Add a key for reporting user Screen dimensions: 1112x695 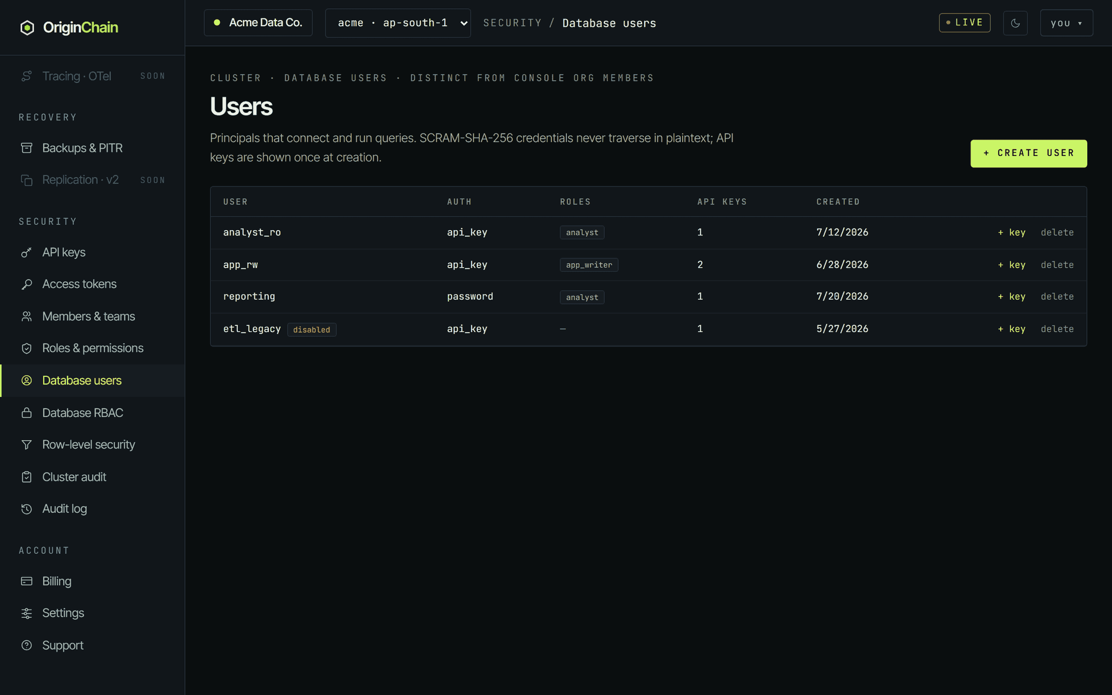tap(1012, 297)
